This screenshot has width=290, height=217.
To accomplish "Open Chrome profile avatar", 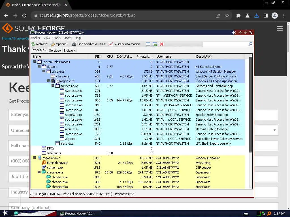I will point(275,16).
